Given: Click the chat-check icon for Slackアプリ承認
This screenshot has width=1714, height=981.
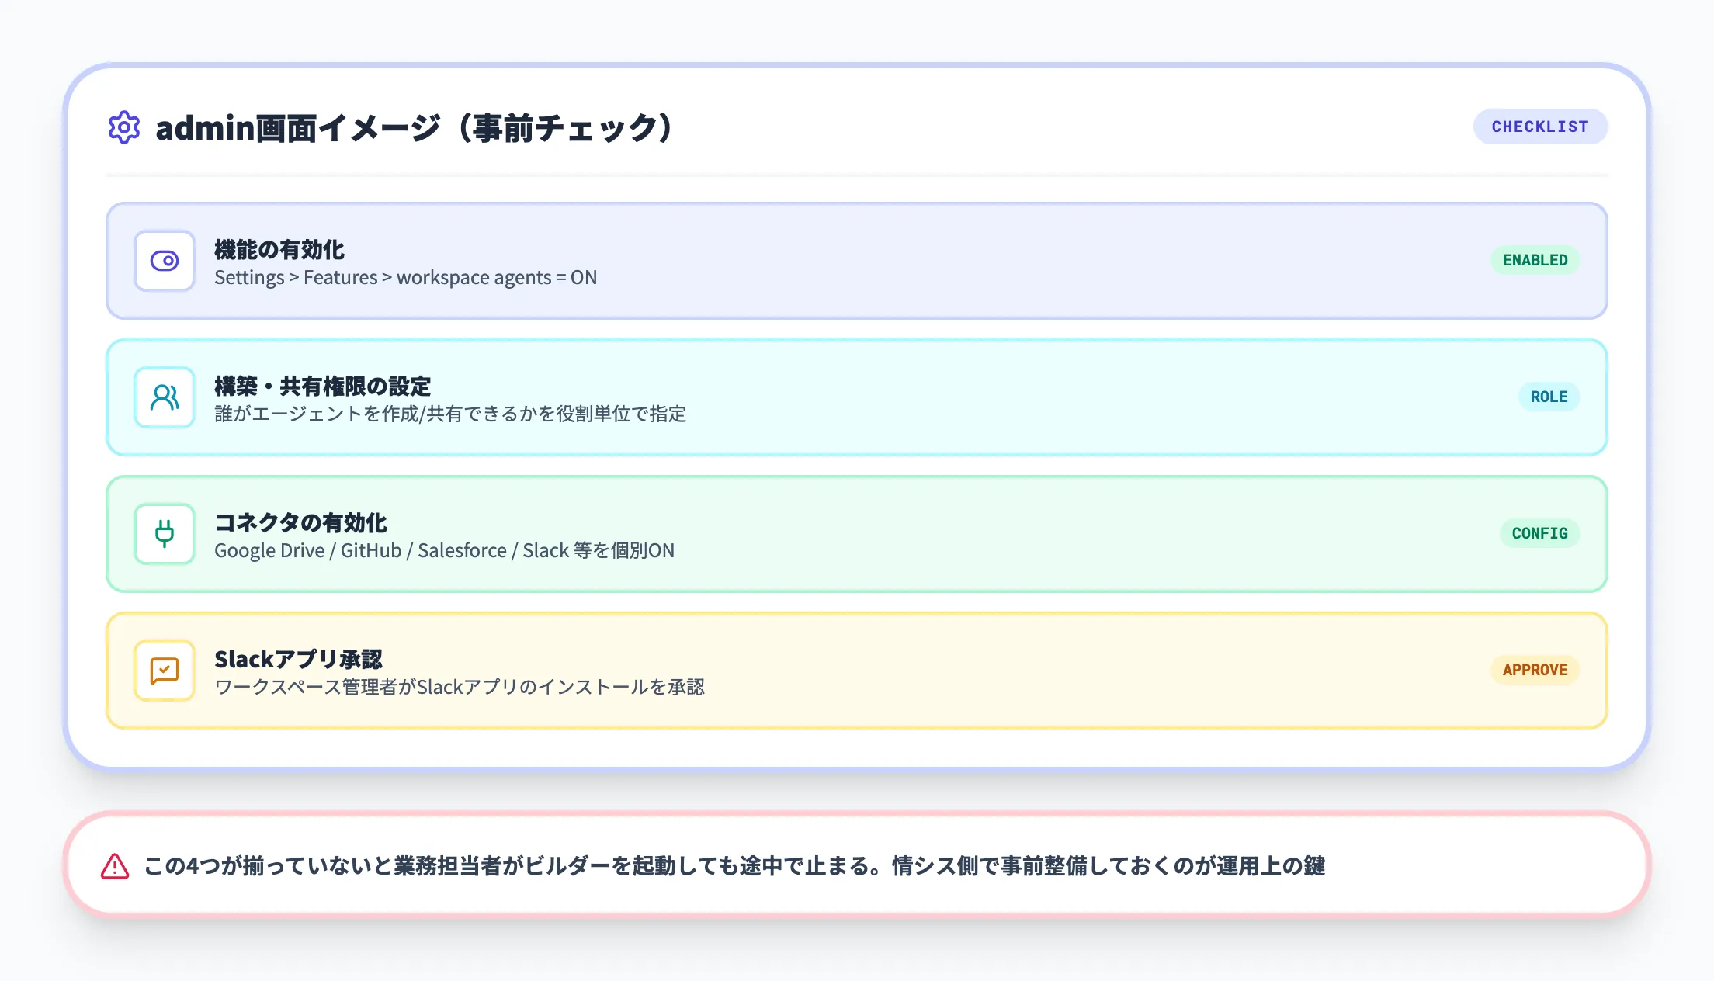Looking at the screenshot, I should click(165, 671).
